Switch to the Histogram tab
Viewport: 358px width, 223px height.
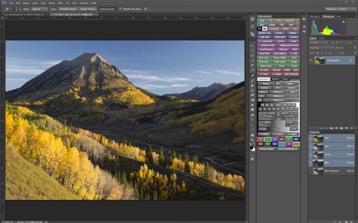[x=329, y=17]
